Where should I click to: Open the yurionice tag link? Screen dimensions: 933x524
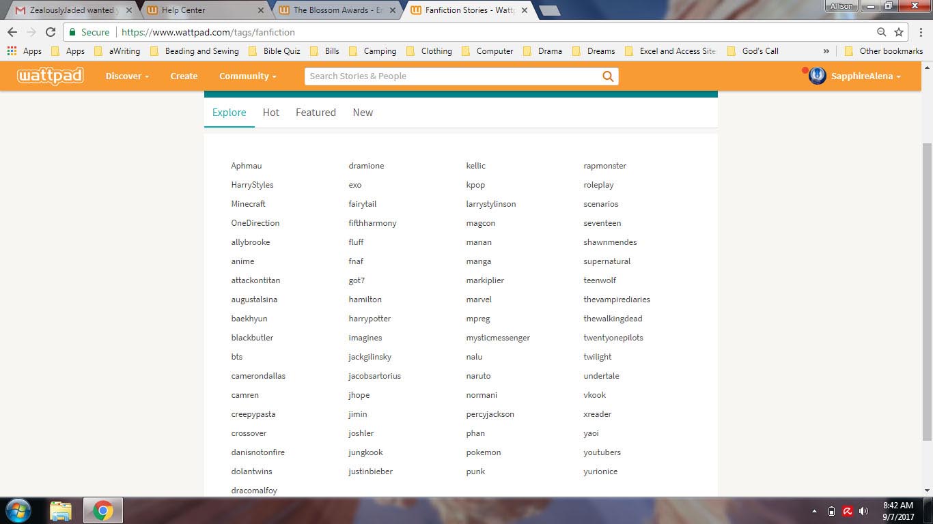(x=600, y=471)
